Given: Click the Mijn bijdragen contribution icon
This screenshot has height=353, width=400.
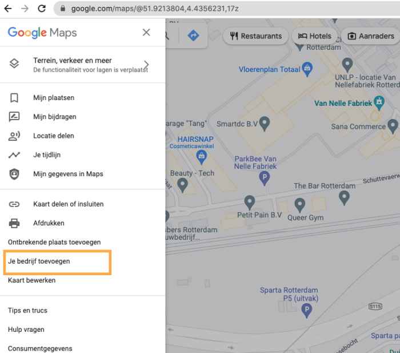Looking at the screenshot, I should [x=14, y=117].
